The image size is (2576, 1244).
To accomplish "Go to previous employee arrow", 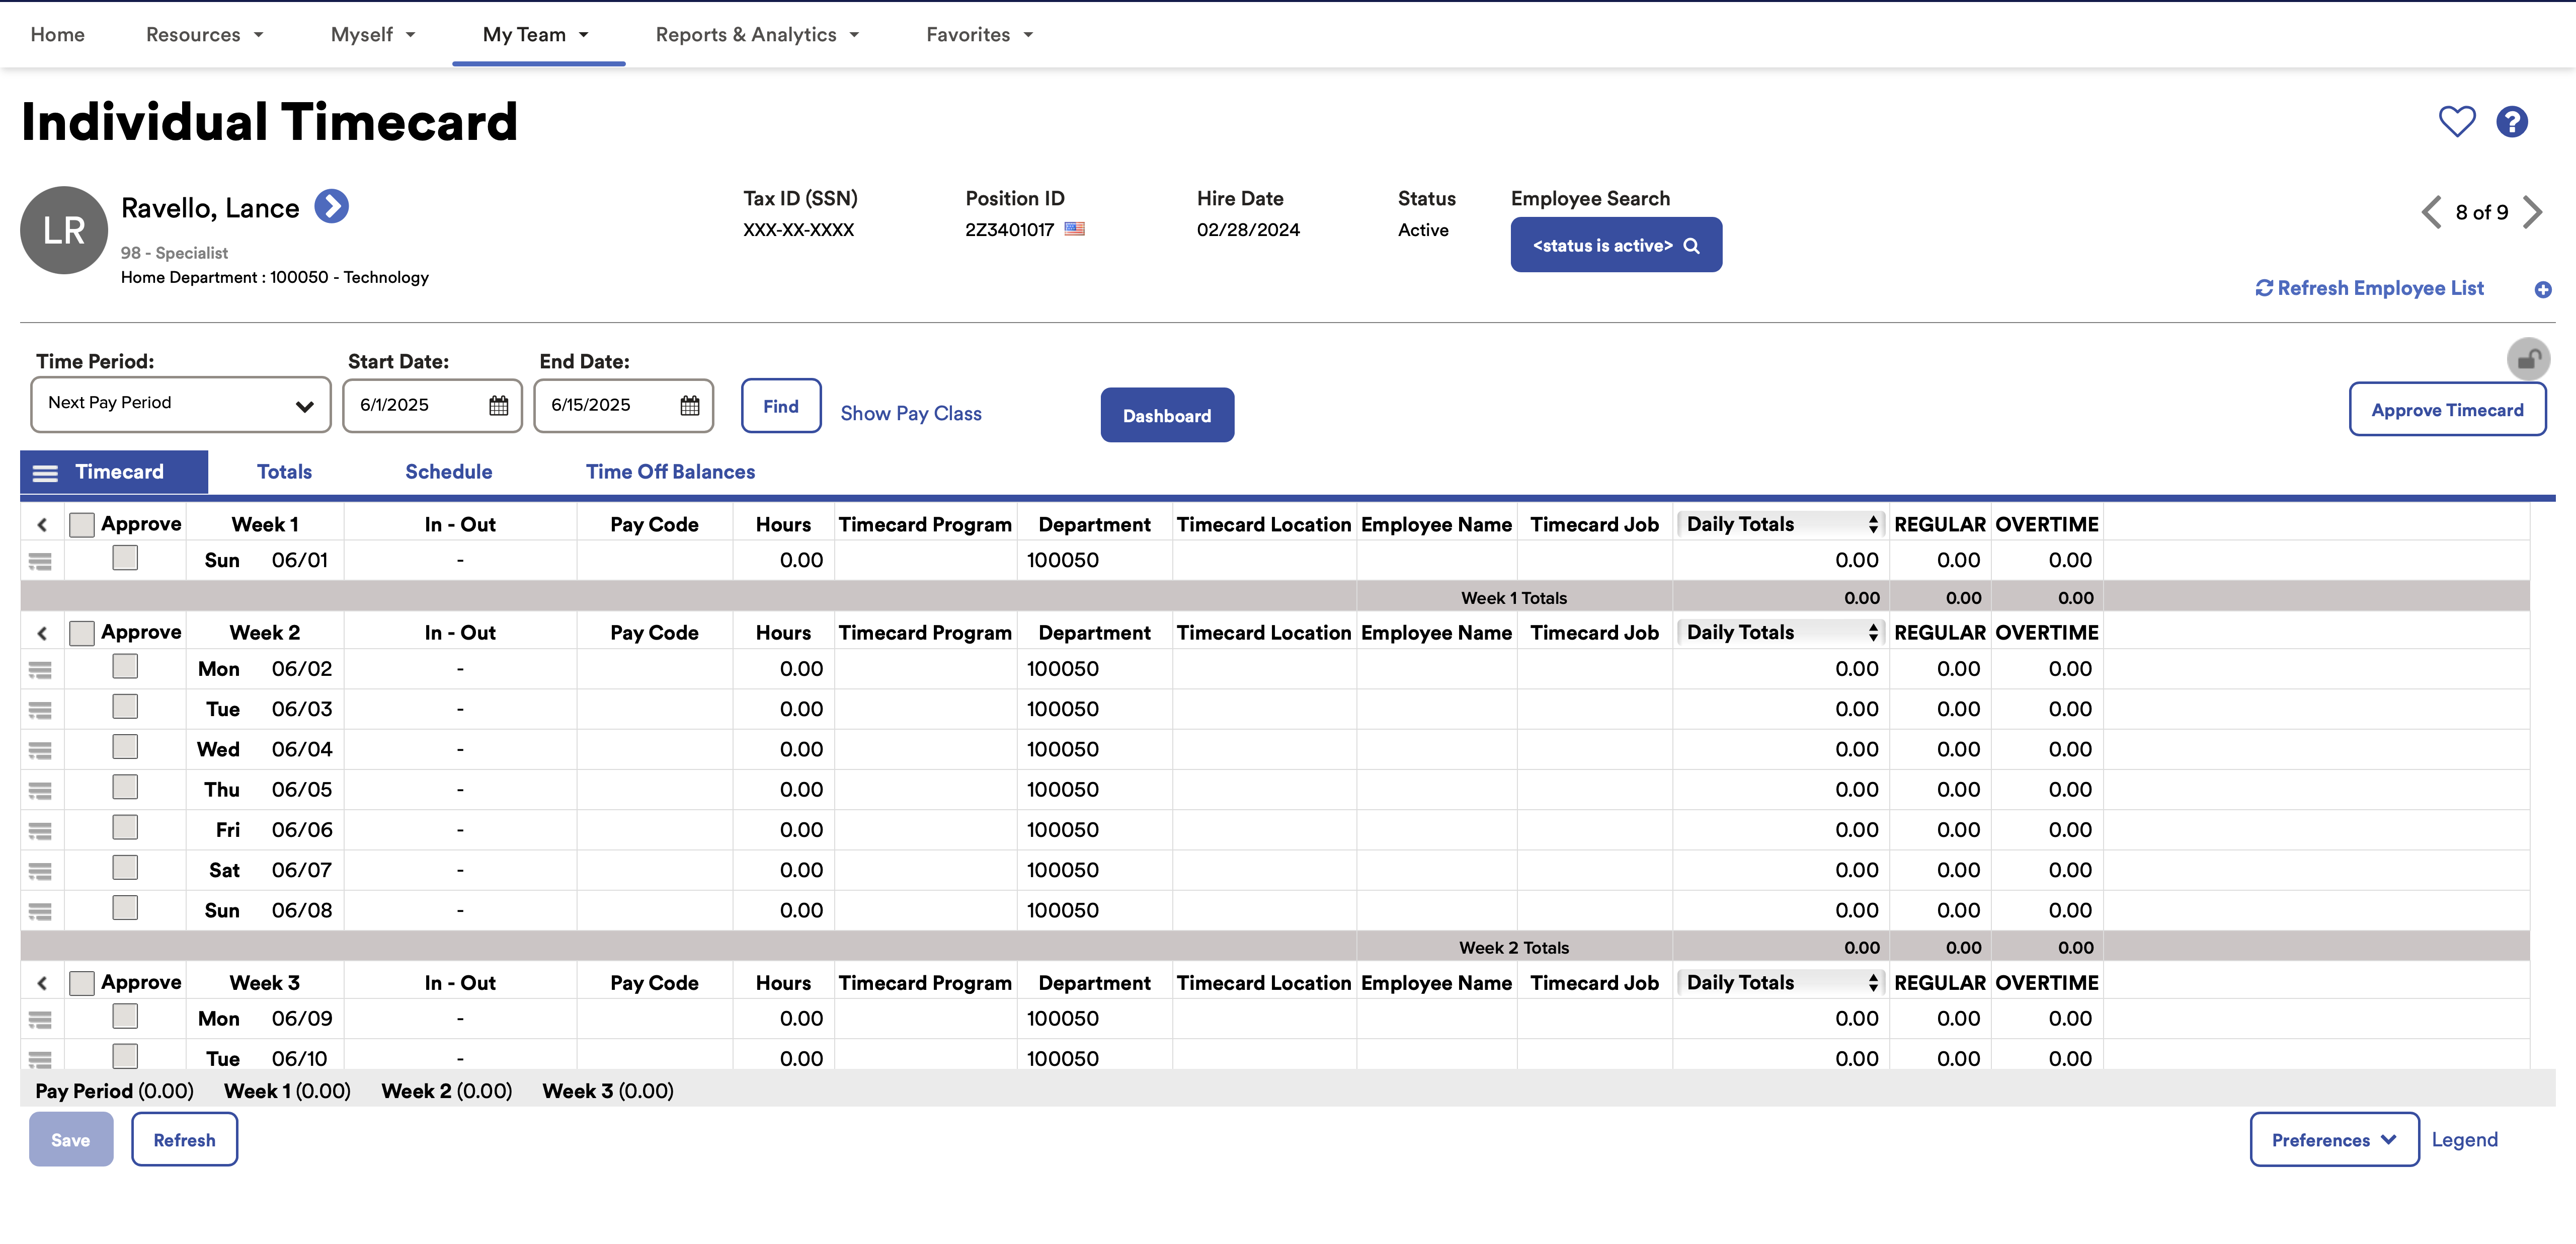I will [x=2431, y=212].
